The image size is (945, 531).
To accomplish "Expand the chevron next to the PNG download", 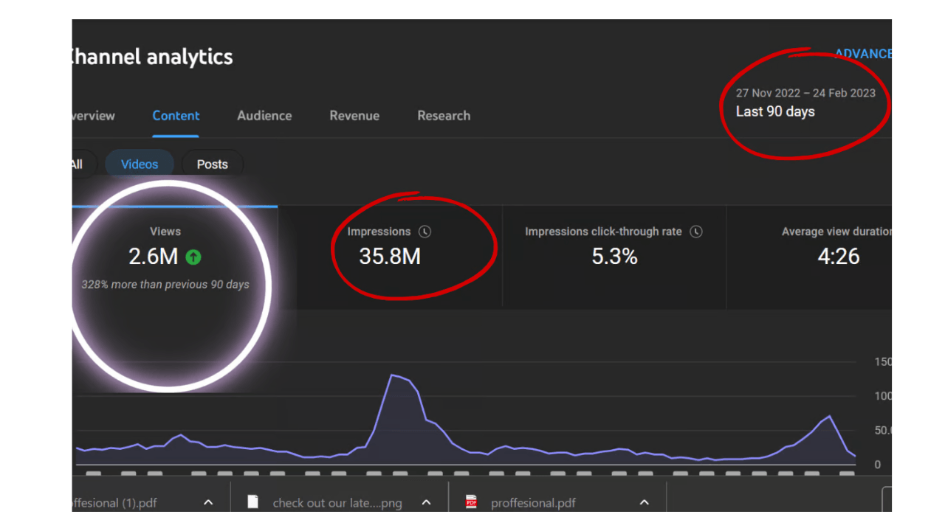I will (x=426, y=502).
